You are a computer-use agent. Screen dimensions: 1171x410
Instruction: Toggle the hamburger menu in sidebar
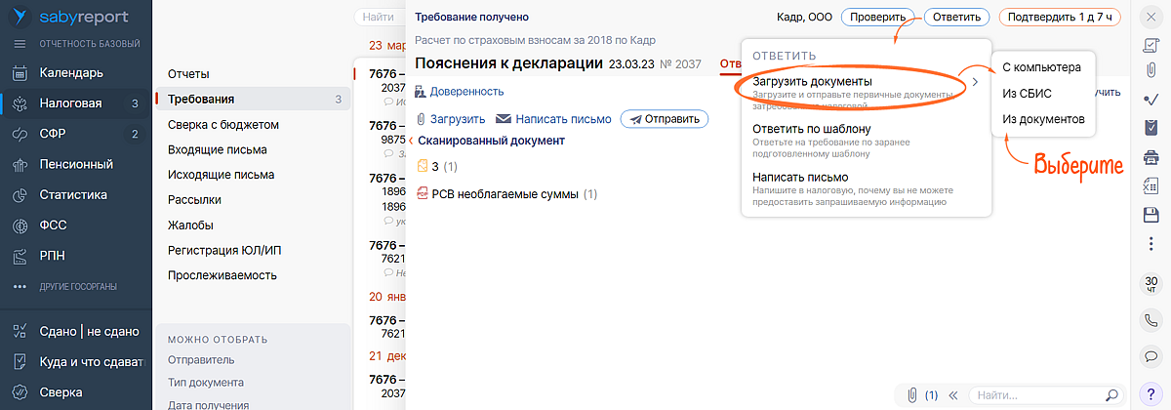[20, 44]
